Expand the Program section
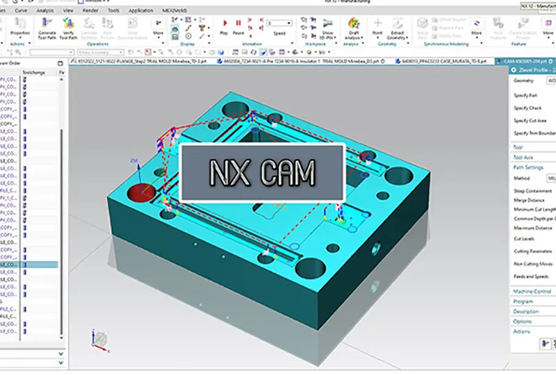This screenshot has height=375, width=556. click(523, 301)
